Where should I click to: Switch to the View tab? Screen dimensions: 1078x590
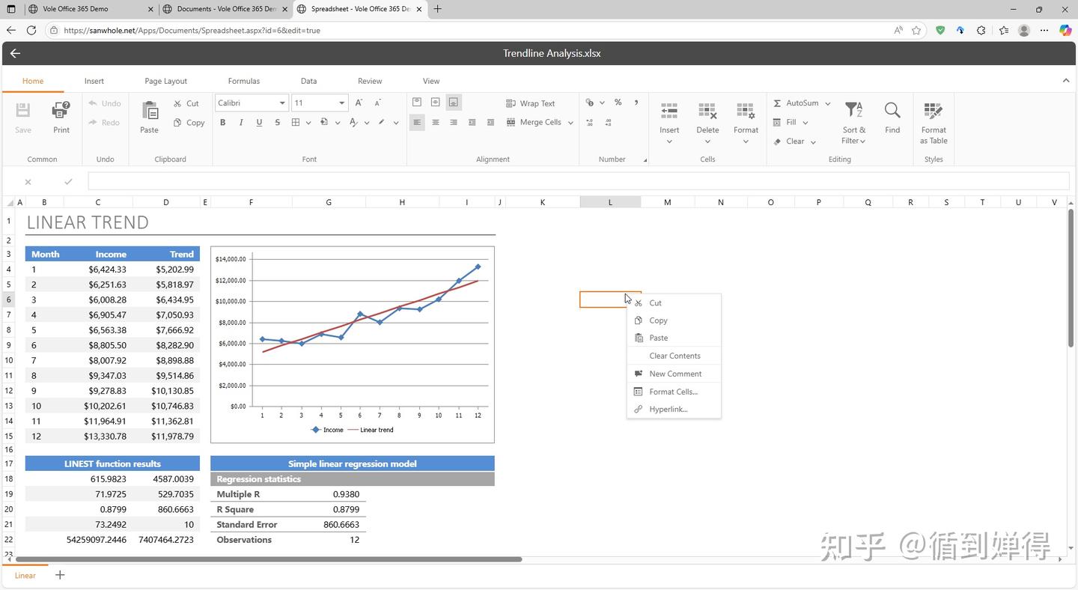coord(431,81)
